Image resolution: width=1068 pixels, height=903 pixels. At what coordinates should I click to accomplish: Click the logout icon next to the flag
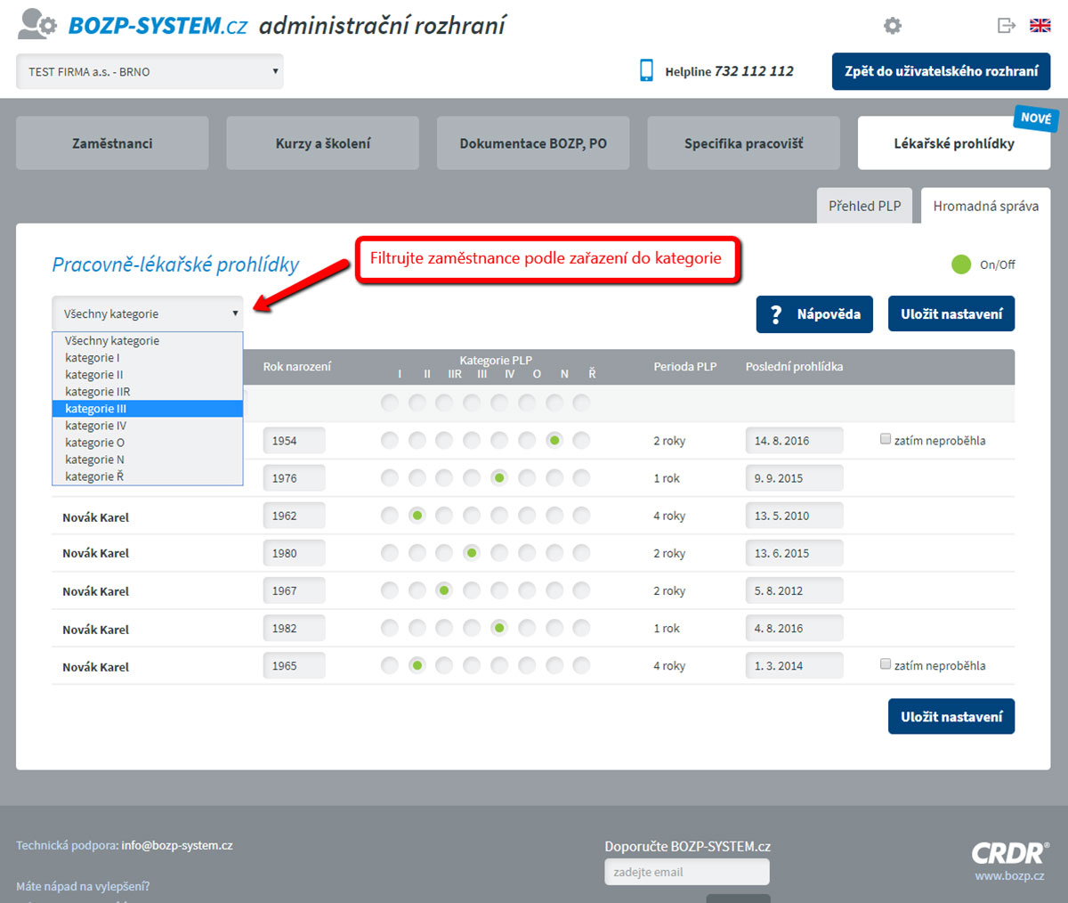tap(1007, 25)
